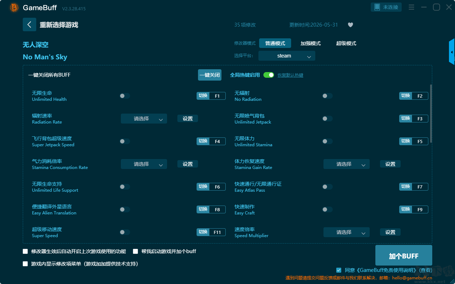Click the 35项修改 count text

(x=245, y=25)
